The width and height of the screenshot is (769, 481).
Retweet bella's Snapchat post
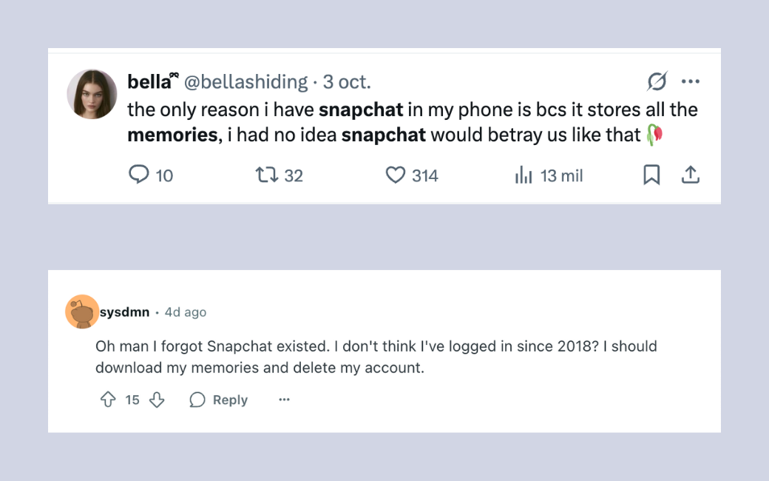point(266,175)
